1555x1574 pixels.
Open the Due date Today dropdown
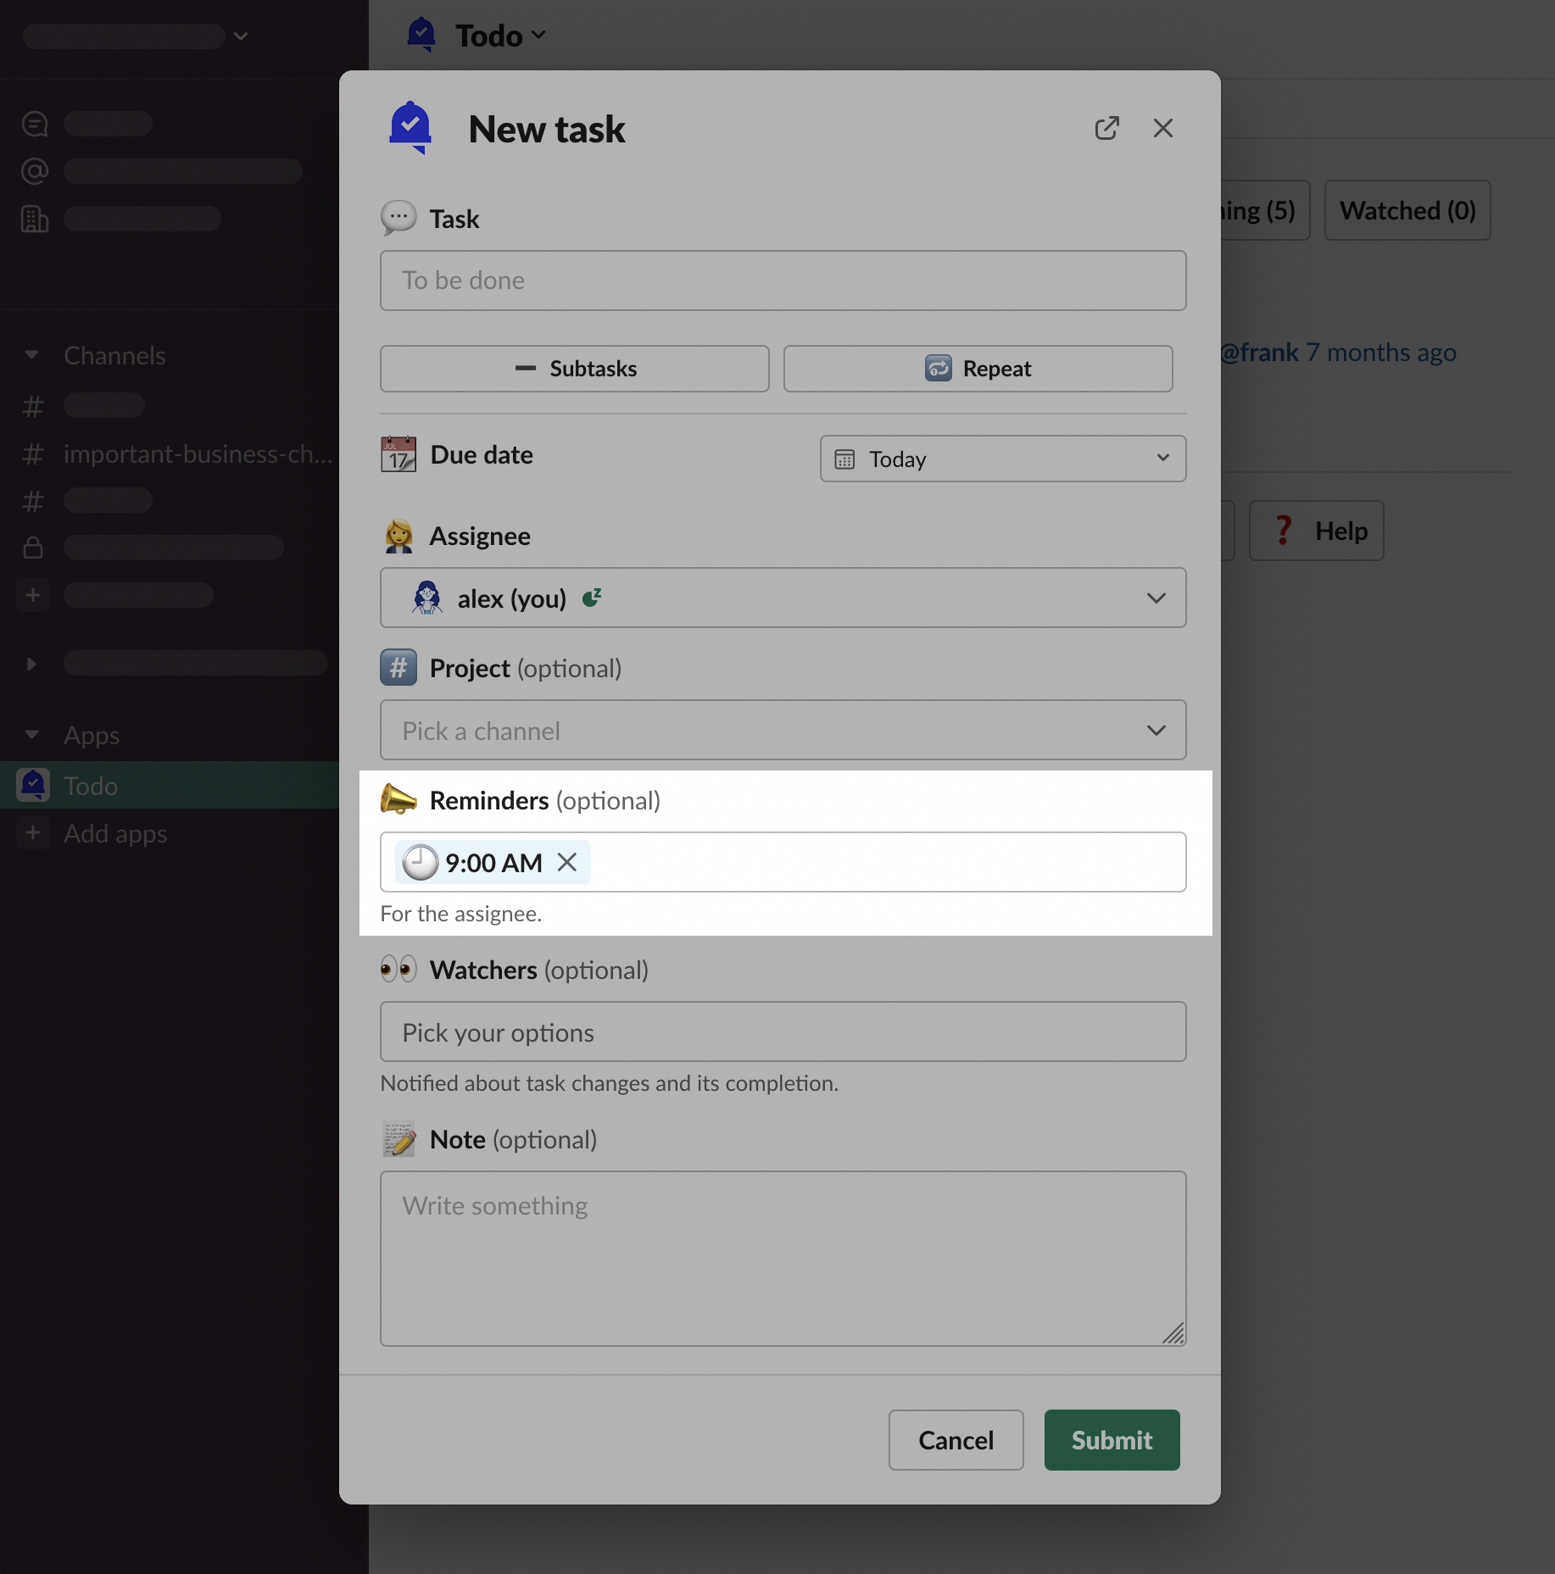pos(1002,459)
